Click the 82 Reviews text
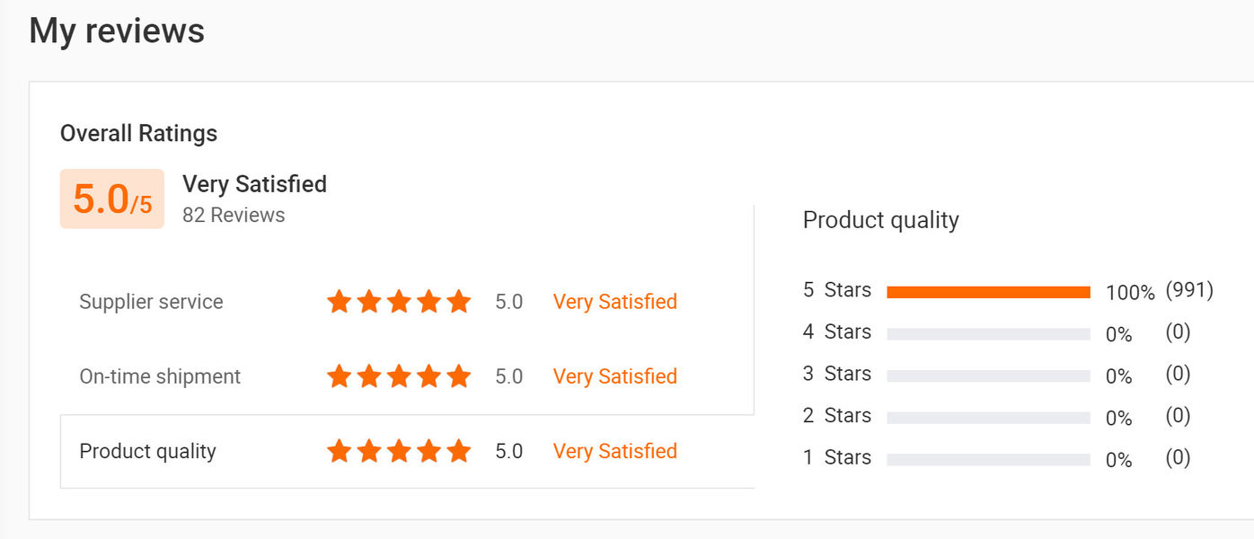This screenshot has width=1254, height=539. point(234,216)
